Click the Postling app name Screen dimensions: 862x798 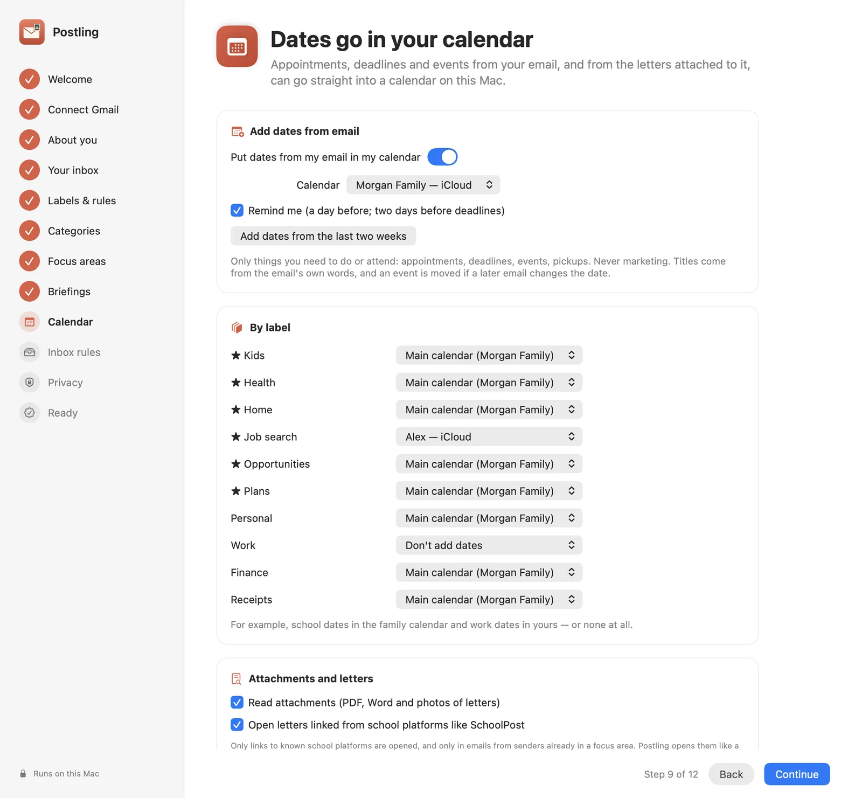[x=75, y=32]
